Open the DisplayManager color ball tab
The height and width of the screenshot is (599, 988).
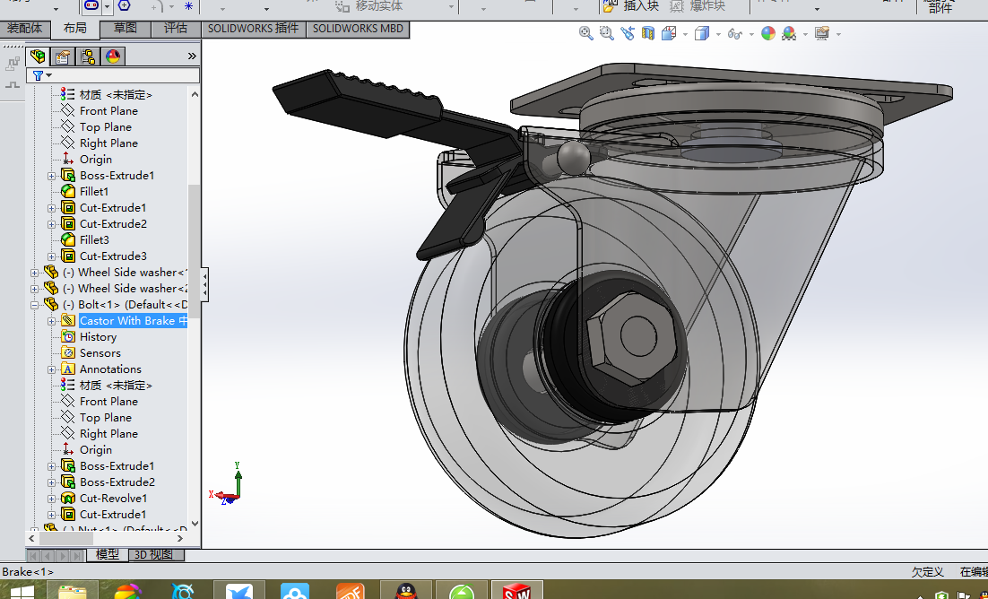coord(112,56)
